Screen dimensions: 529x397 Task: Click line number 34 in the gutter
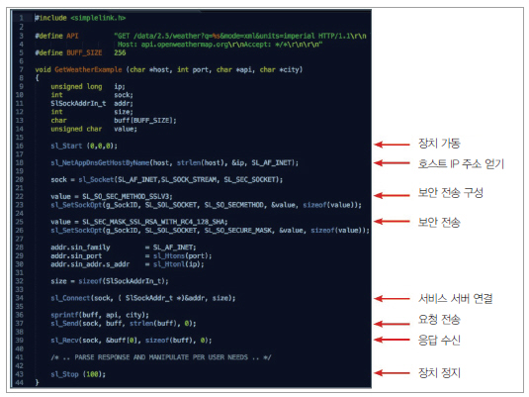point(20,298)
